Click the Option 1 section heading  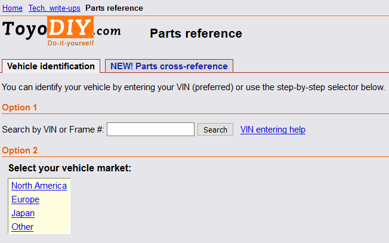click(20, 107)
